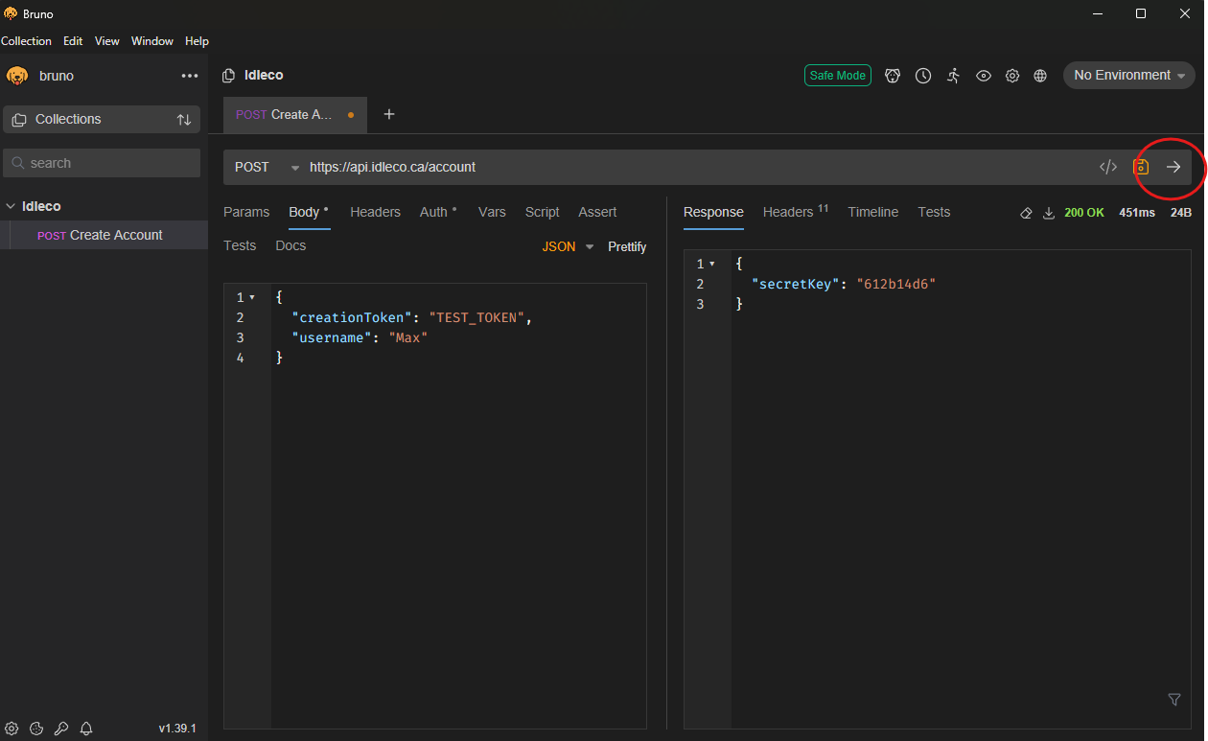Open the generate code icon
Screen dimensions: 1208x741
pyautogui.click(x=1108, y=167)
